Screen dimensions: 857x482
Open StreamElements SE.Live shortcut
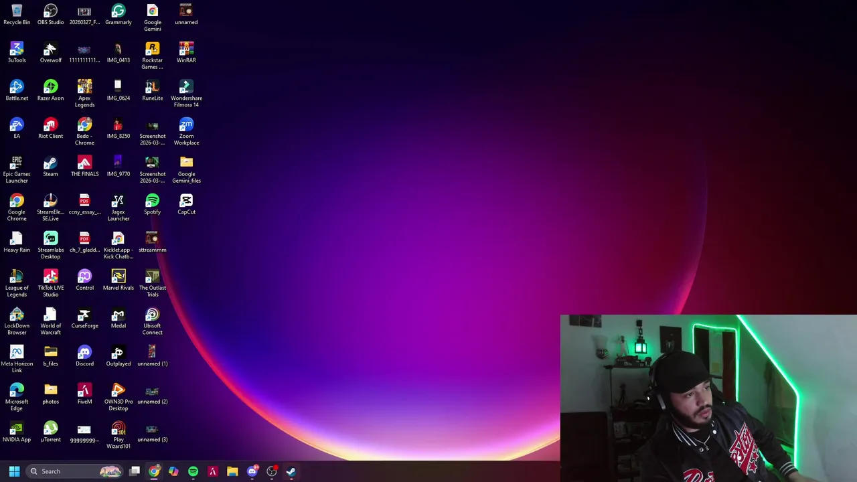point(50,208)
